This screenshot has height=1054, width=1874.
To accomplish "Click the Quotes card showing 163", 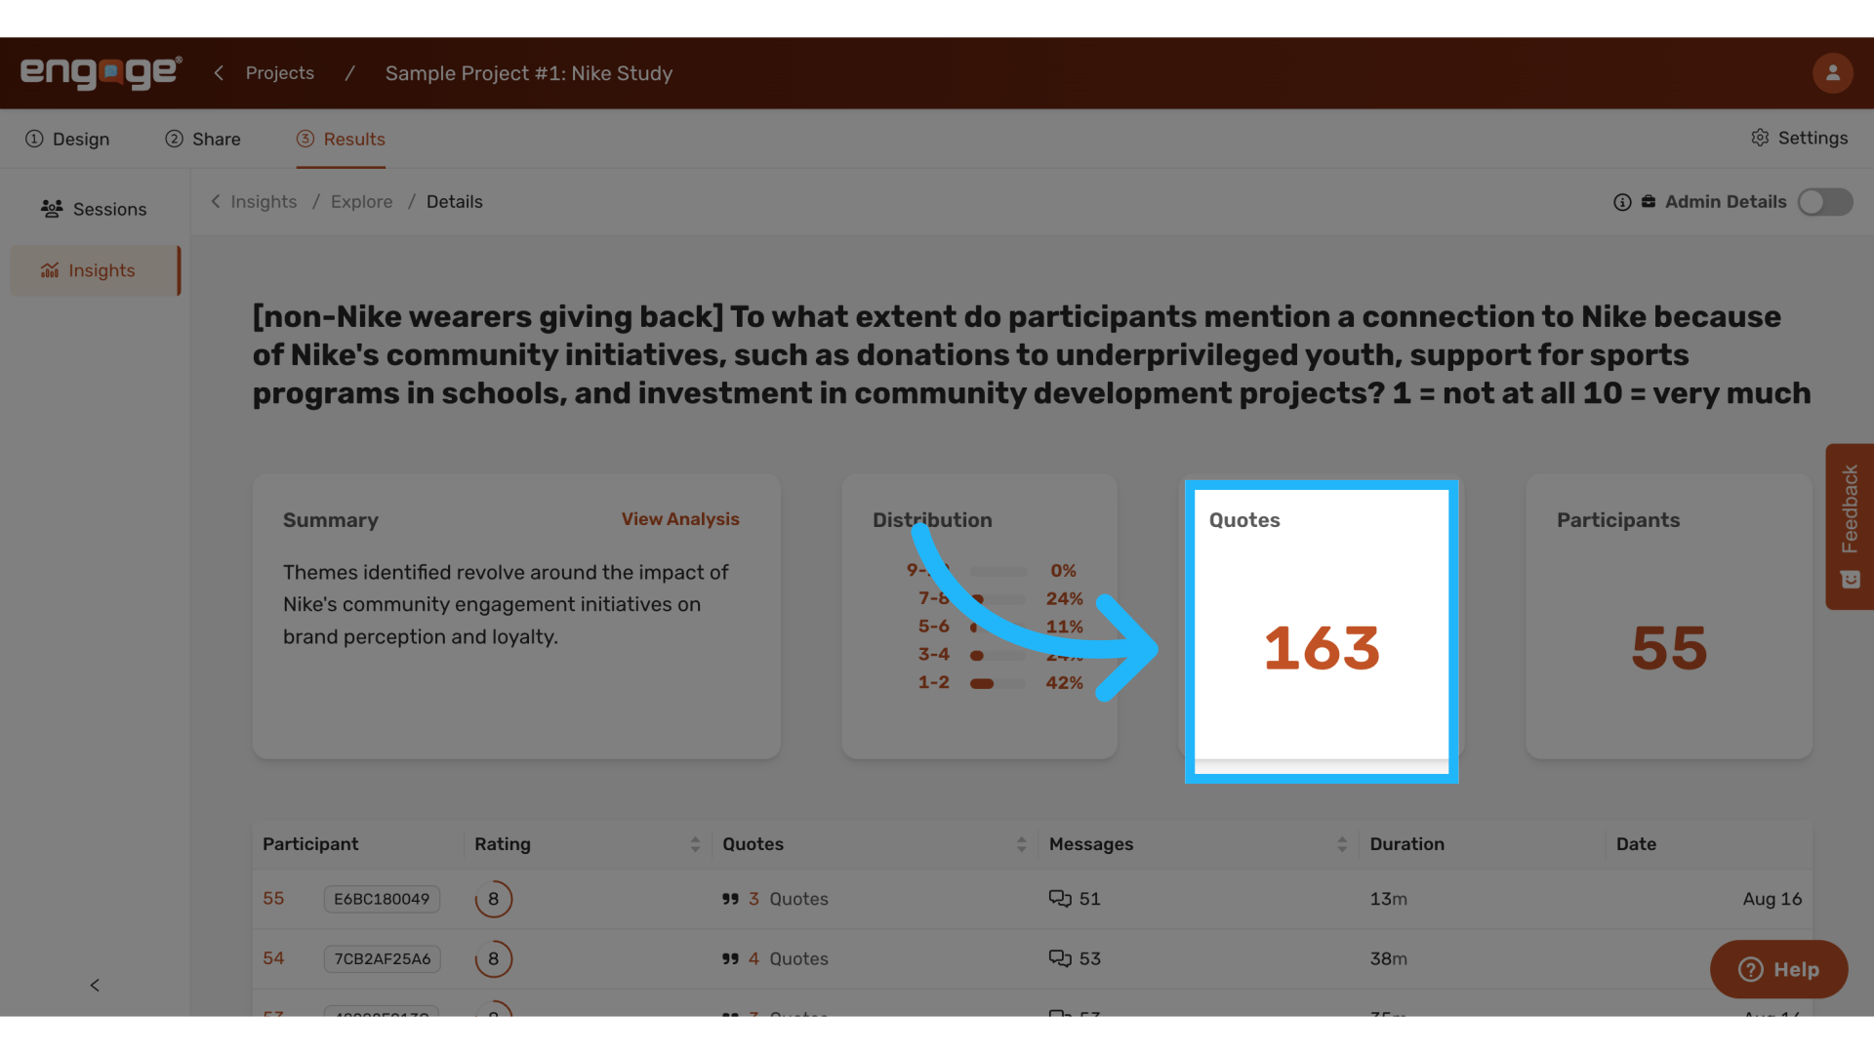I will 1322,625.
